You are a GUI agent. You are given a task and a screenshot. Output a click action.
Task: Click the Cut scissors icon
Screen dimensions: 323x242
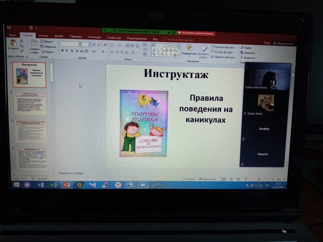pos(21,41)
